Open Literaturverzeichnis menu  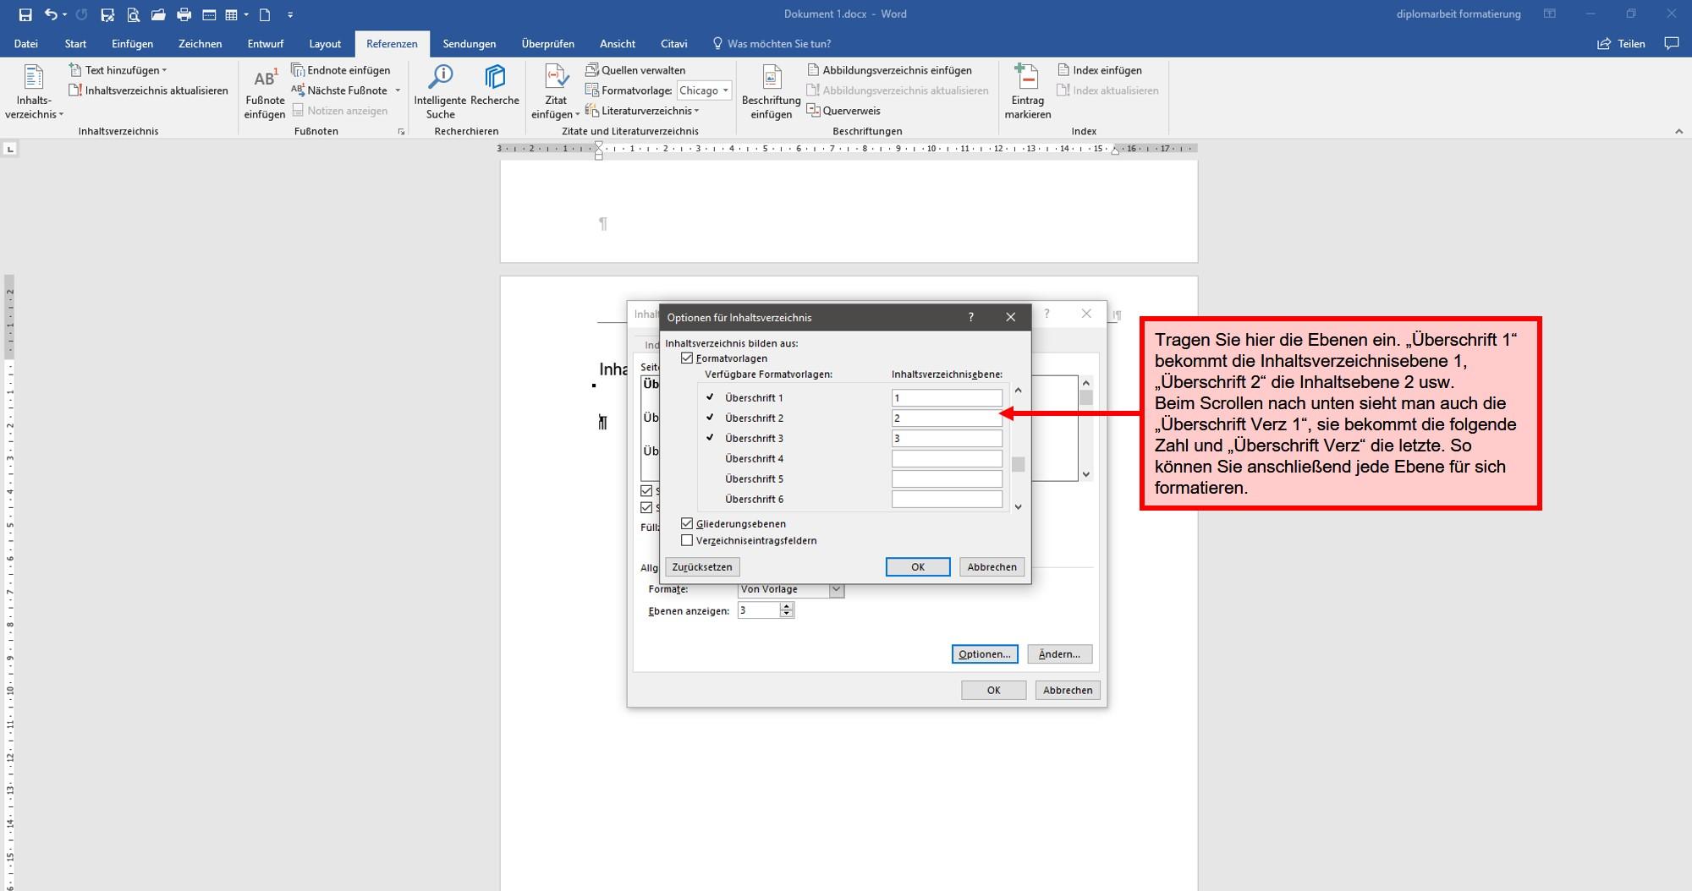[642, 111]
